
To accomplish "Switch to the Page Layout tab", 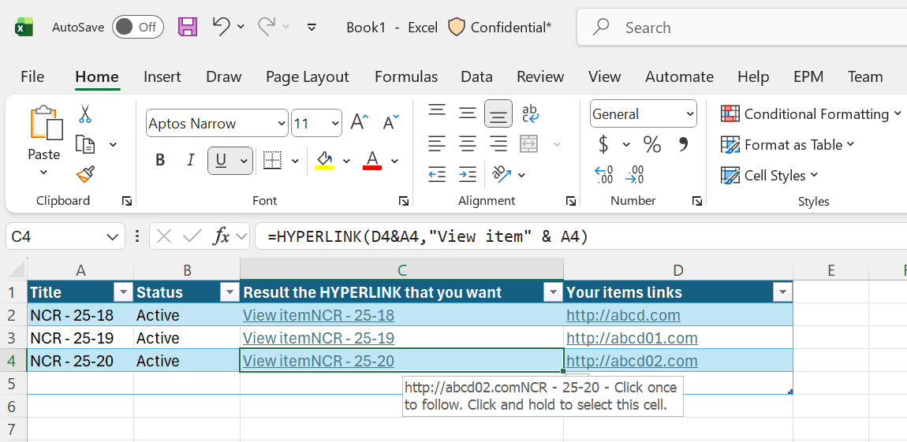I will tap(307, 77).
